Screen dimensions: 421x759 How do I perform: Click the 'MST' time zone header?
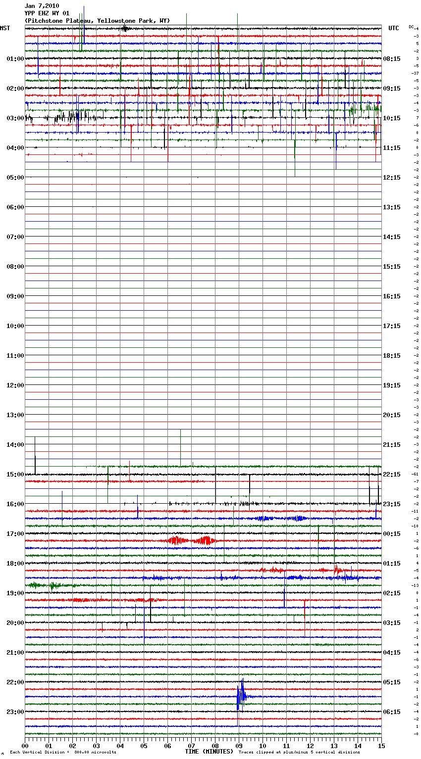tap(5, 28)
